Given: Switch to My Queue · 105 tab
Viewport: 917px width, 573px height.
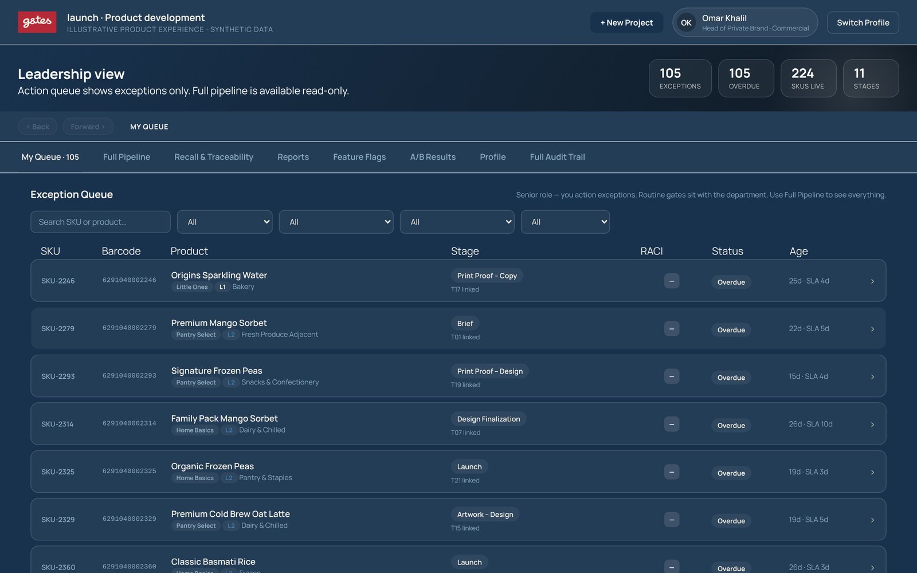Looking at the screenshot, I should coord(50,157).
